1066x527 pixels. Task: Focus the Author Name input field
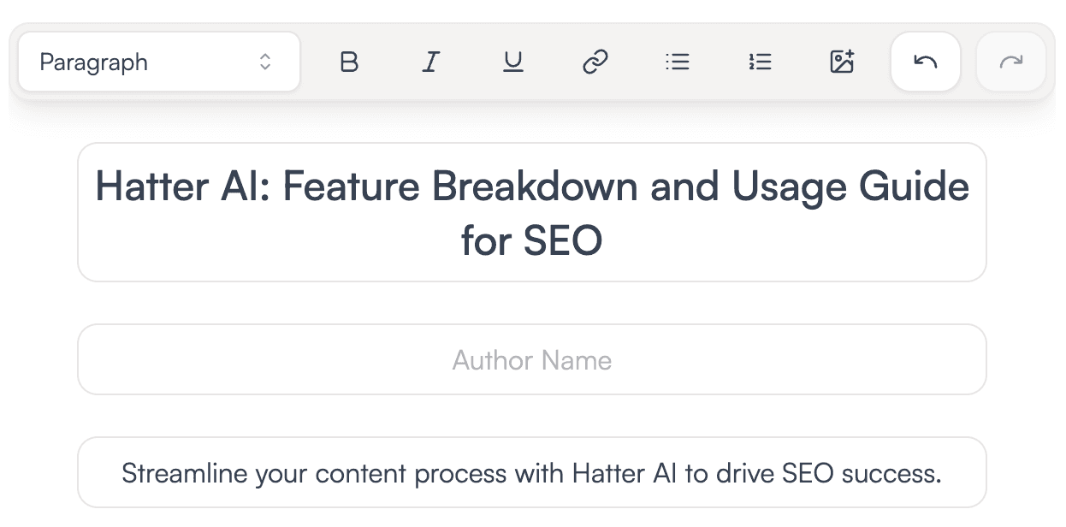532,359
